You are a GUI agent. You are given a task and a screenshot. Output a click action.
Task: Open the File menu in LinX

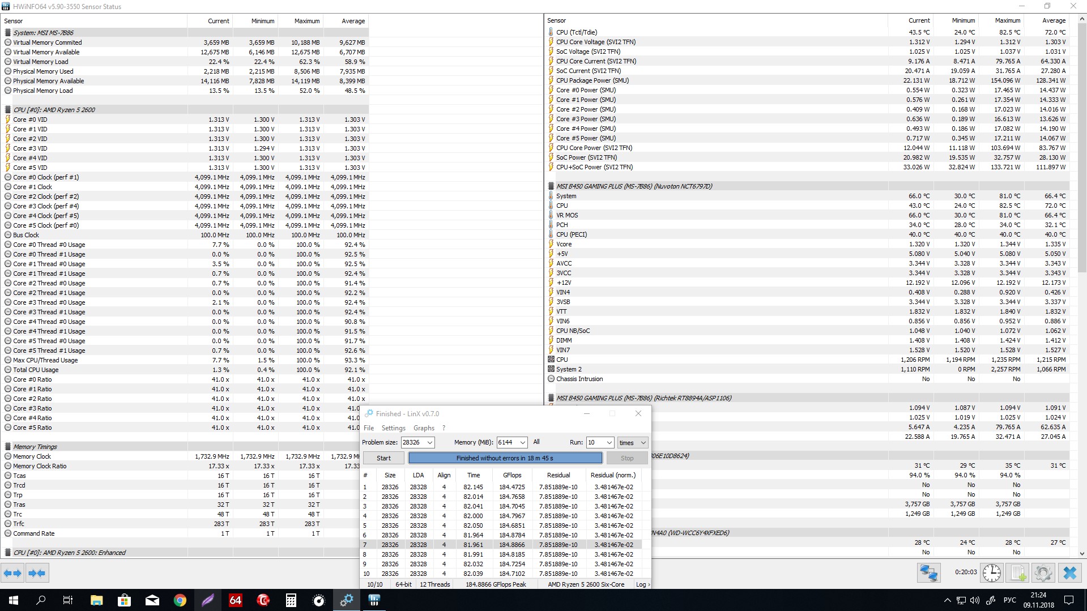point(369,428)
